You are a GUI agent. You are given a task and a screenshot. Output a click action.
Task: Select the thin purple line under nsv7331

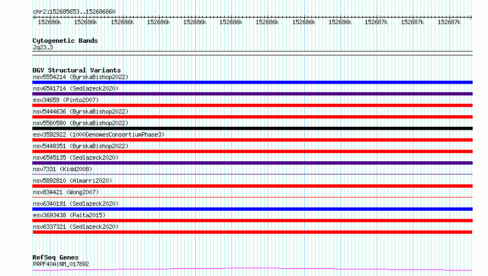click(252, 174)
